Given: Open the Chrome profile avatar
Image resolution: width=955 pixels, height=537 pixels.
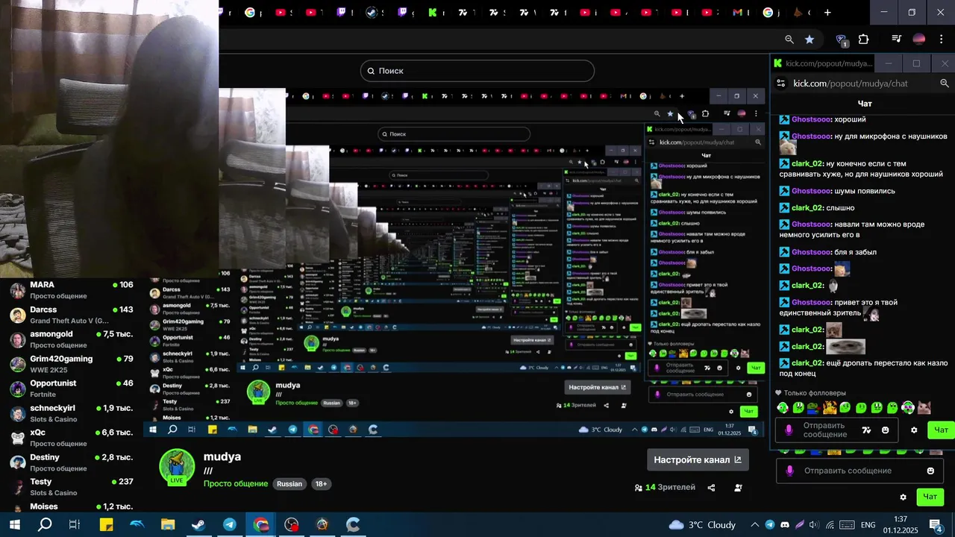Looking at the screenshot, I should 919,40.
